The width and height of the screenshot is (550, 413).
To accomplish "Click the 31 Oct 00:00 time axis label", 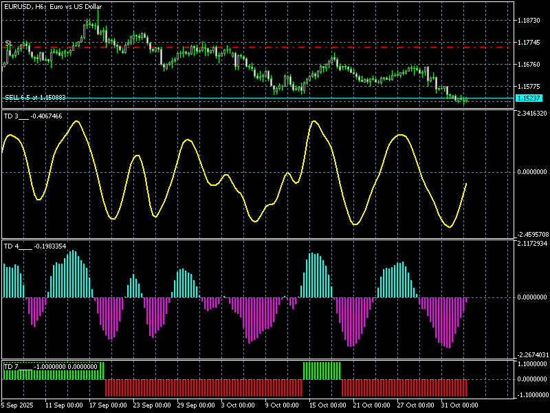I will [x=459, y=405].
